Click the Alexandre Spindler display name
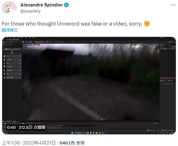The width and height of the screenshot is (178, 146). tap(42, 5)
